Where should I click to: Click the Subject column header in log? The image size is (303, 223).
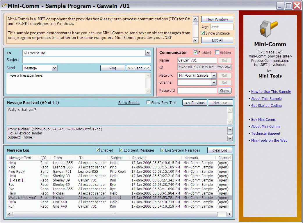click(x=118, y=158)
